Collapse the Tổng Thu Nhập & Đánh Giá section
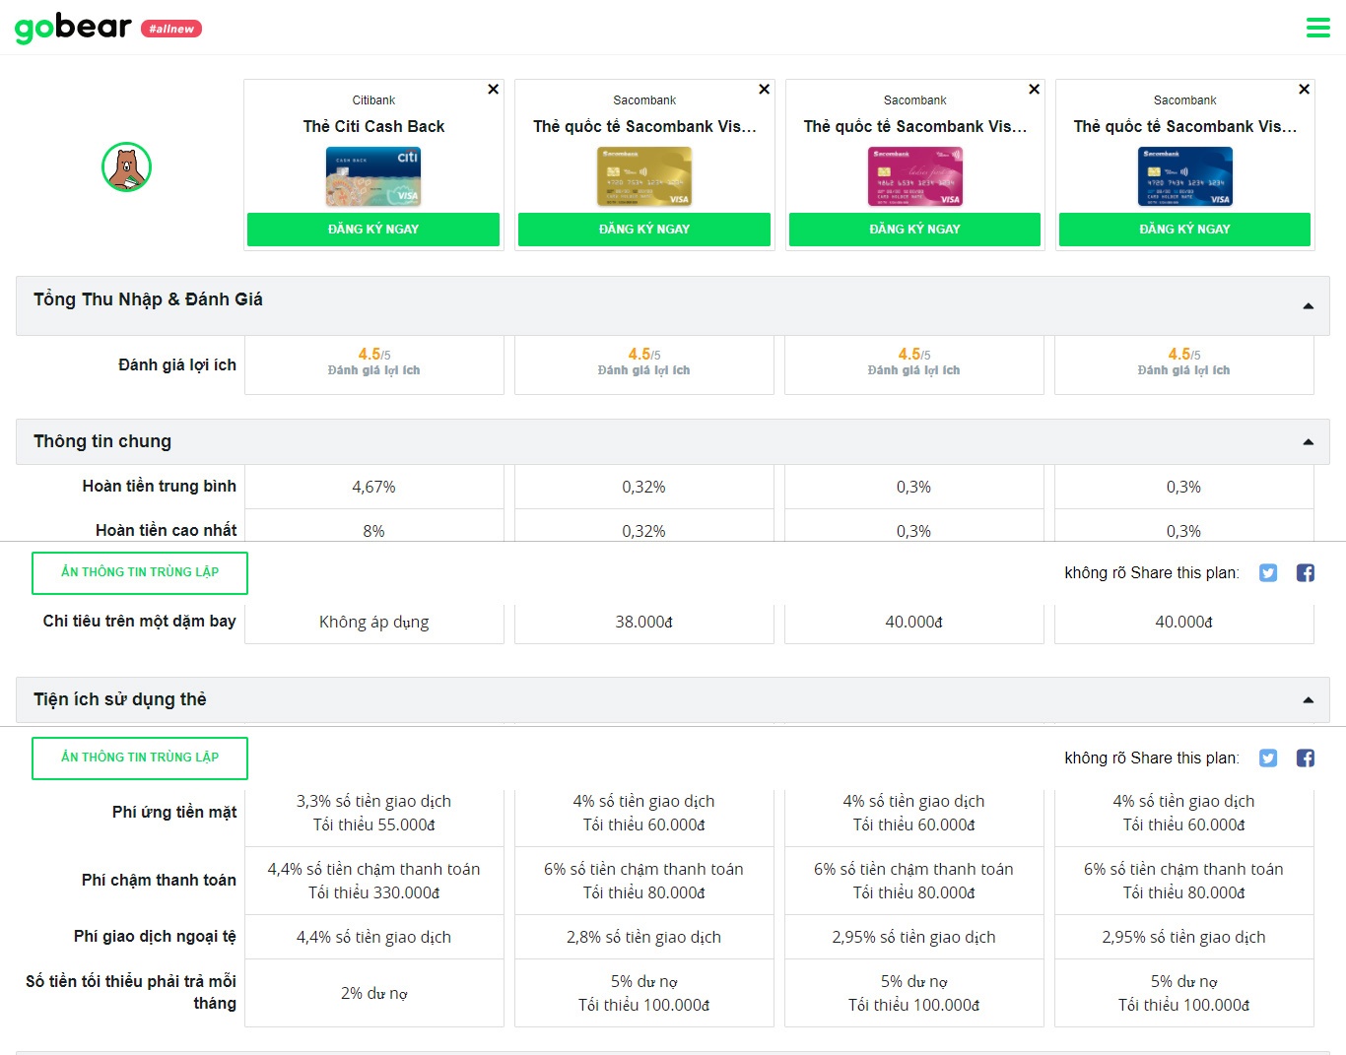 [1308, 306]
